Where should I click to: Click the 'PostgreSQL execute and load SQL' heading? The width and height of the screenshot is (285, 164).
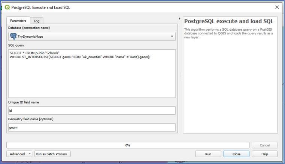tap(229, 21)
